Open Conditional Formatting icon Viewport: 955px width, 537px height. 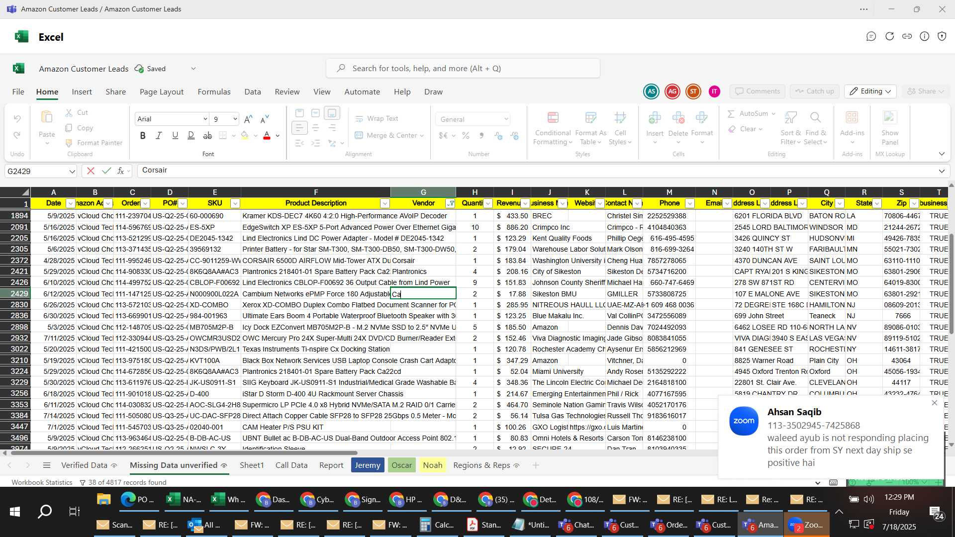click(553, 118)
